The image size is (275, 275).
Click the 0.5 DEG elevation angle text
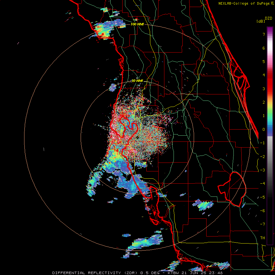coord(150,273)
